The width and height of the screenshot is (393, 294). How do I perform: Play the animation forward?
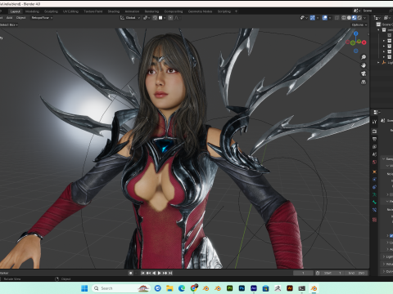coord(160,273)
